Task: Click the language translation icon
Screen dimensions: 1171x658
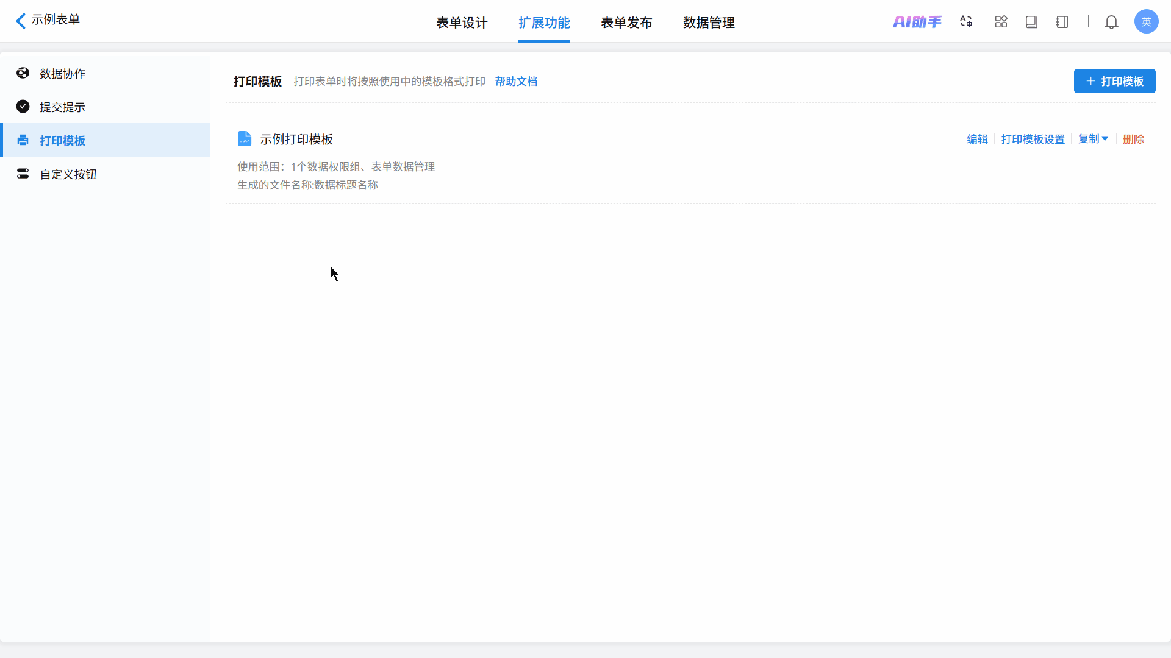Action: 966,22
